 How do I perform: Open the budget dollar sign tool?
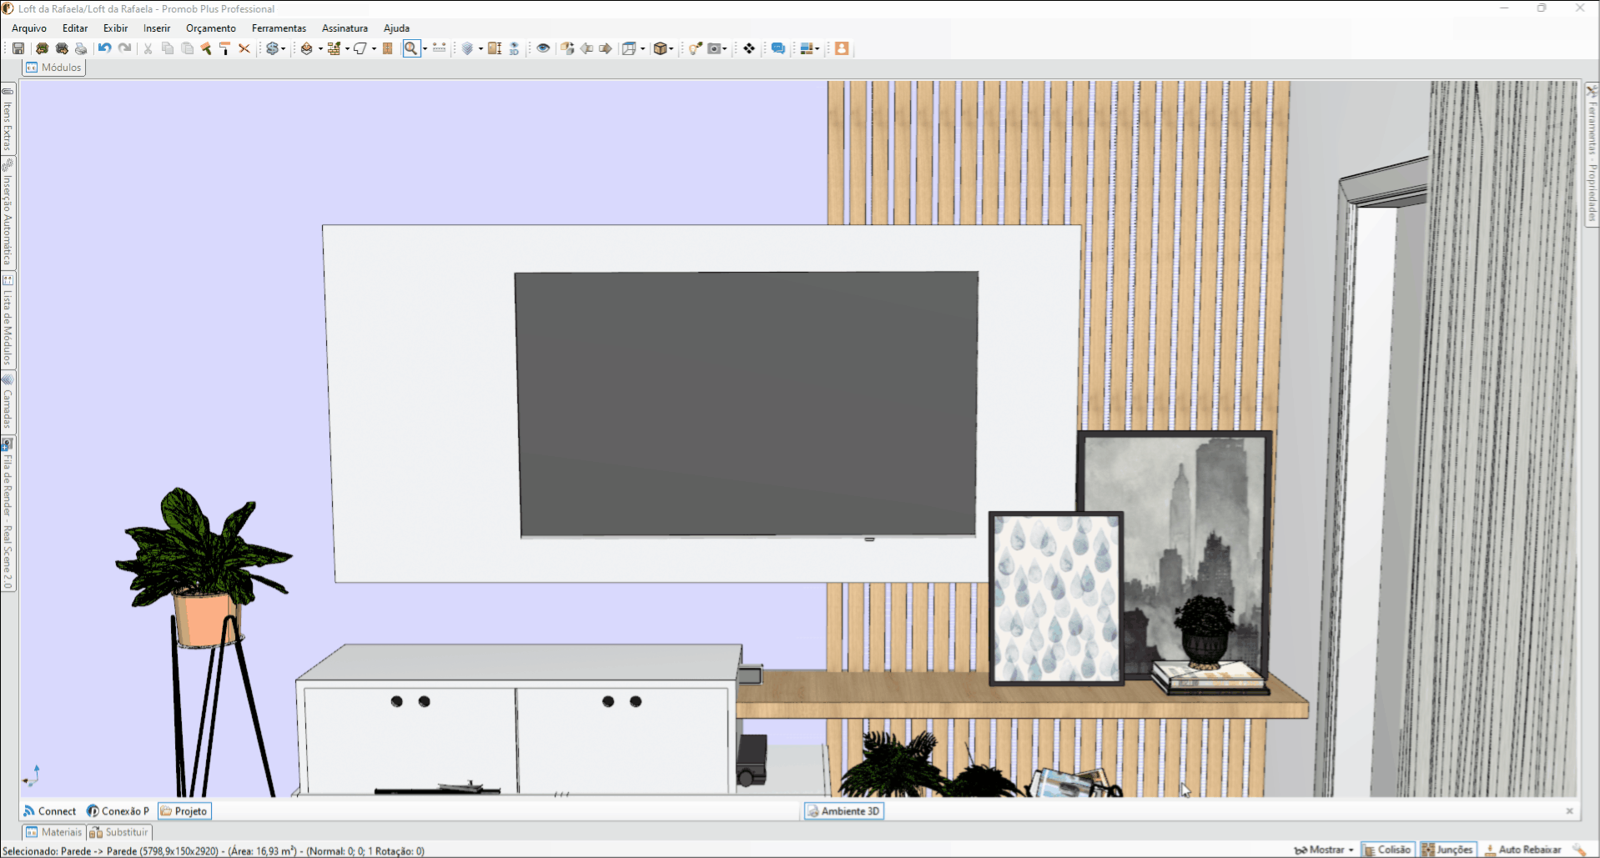click(x=272, y=48)
